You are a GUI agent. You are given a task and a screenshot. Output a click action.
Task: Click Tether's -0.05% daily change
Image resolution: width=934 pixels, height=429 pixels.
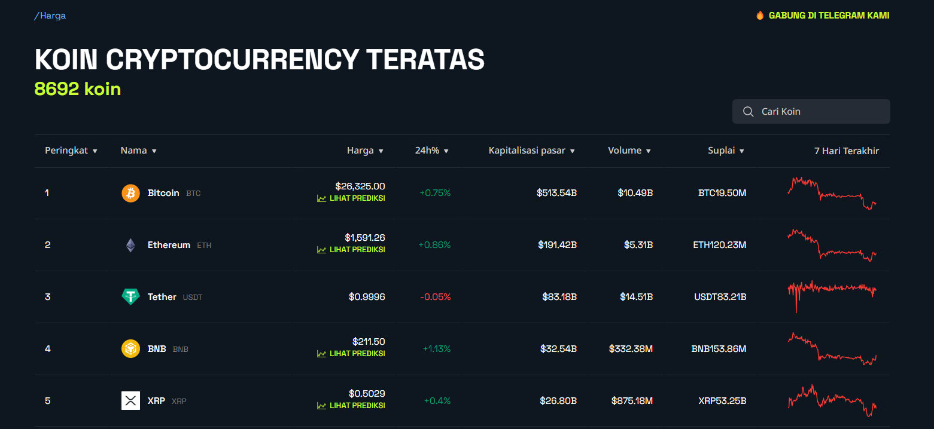436,297
